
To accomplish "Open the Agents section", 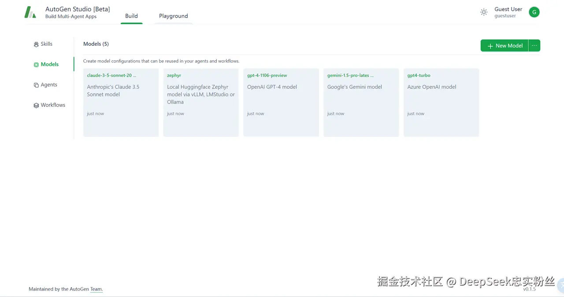I will 49,84.
